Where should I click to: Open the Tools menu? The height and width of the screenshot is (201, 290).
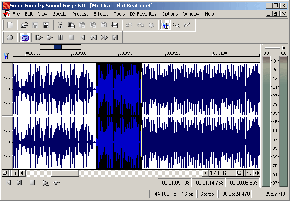point(119,14)
